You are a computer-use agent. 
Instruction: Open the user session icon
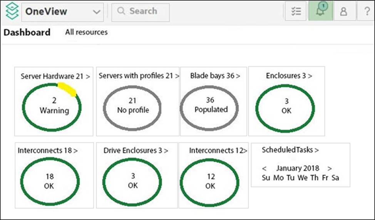tap(343, 12)
